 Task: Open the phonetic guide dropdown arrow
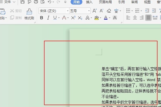point(120,11)
